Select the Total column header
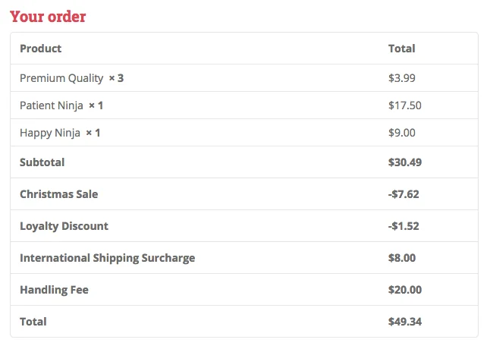This screenshot has height=349, width=490. coord(401,49)
